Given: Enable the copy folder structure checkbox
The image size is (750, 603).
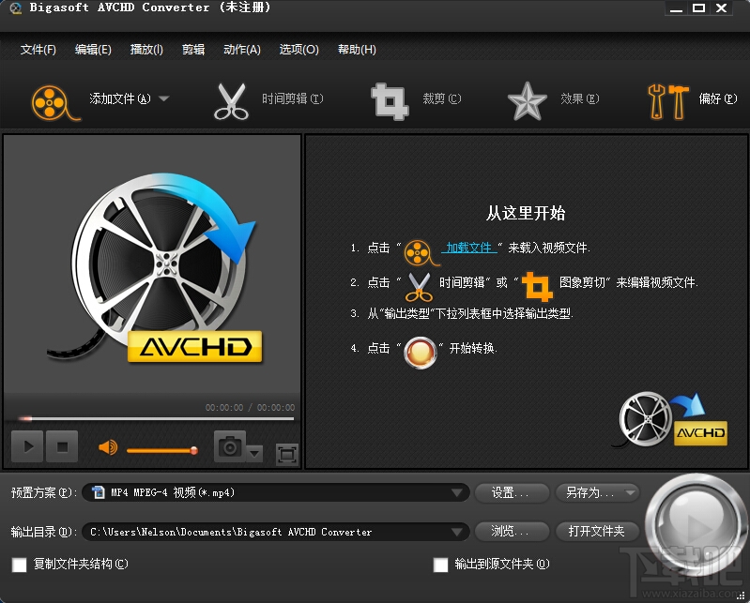Looking at the screenshot, I should click(x=20, y=565).
